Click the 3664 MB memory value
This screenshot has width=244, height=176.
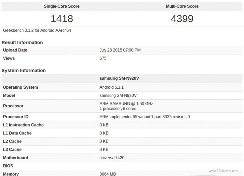tap(108, 174)
